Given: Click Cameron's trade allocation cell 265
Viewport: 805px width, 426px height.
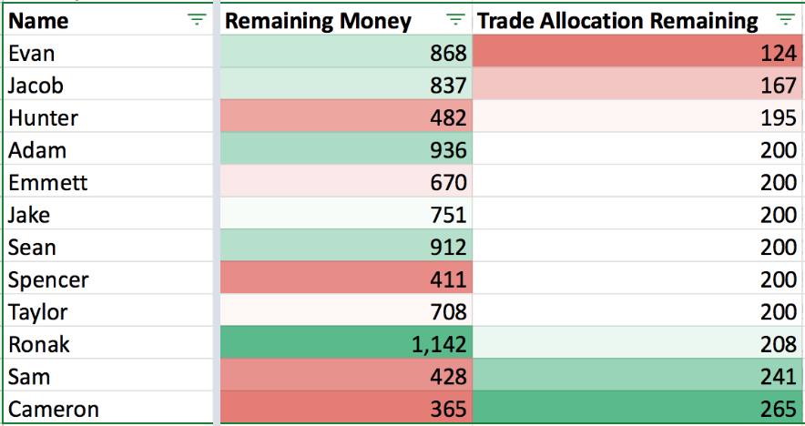Looking at the screenshot, I should click(x=637, y=410).
